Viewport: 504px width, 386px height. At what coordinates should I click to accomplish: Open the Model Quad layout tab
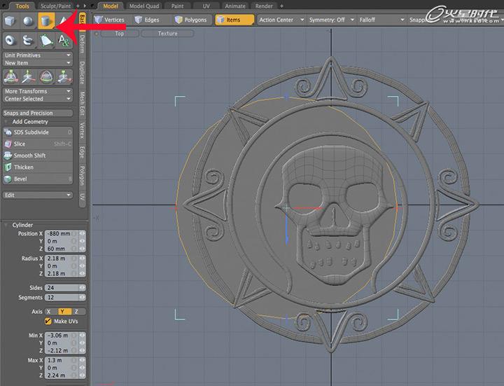[x=146, y=6]
